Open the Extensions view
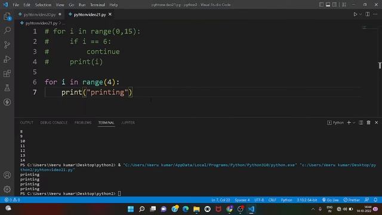The width and height of the screenshot is (382, 215). tap(7, 73)
